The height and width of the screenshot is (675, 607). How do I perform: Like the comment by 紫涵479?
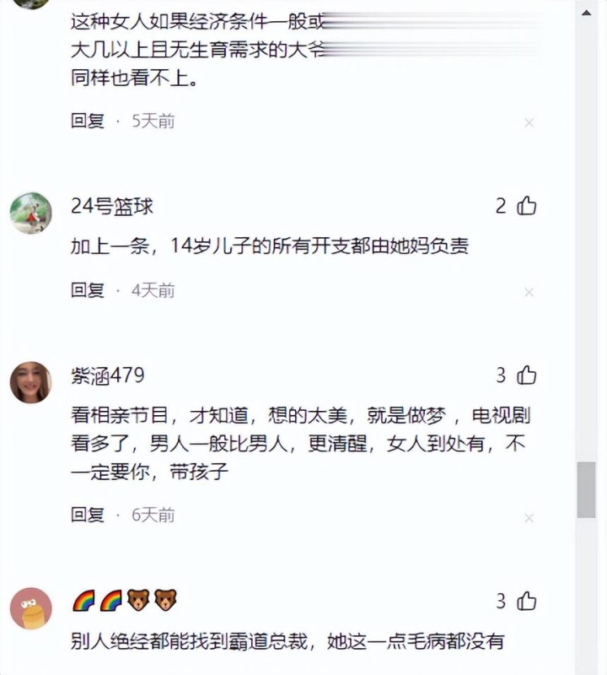[527, 375]
